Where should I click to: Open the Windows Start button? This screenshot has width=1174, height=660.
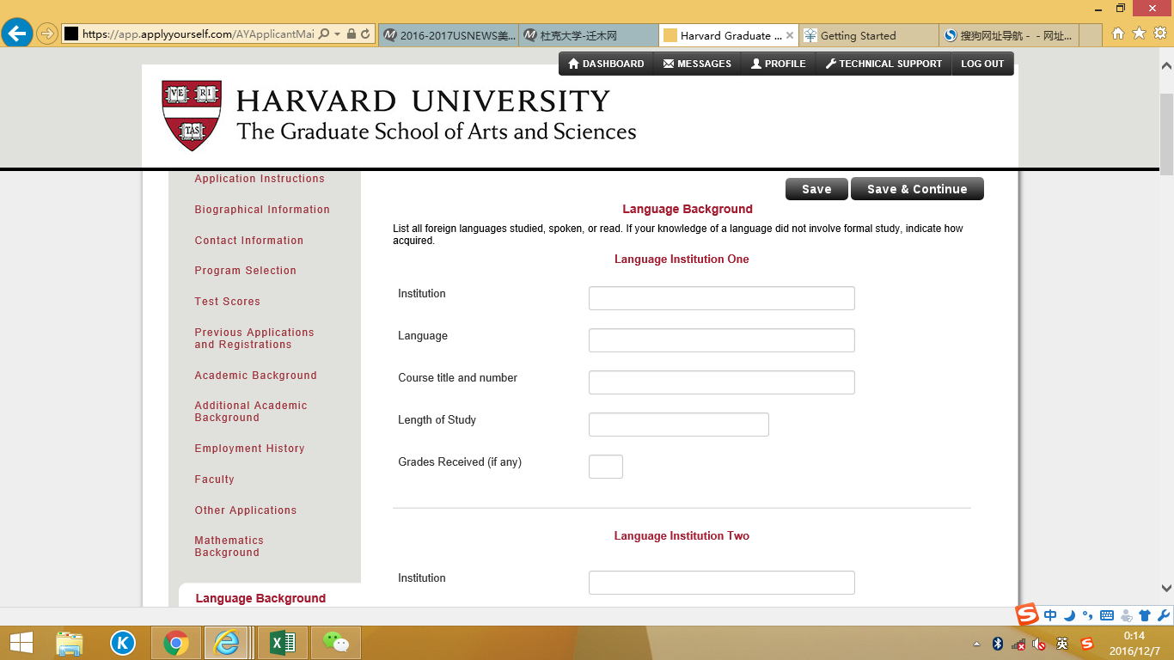pyautogui.click(x=21, y=642)
